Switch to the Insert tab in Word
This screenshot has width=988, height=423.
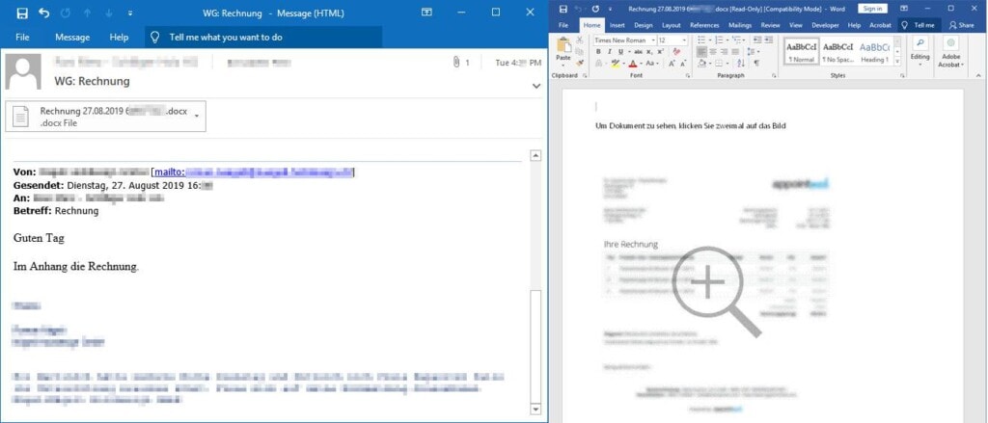click(x=617, y=25)
